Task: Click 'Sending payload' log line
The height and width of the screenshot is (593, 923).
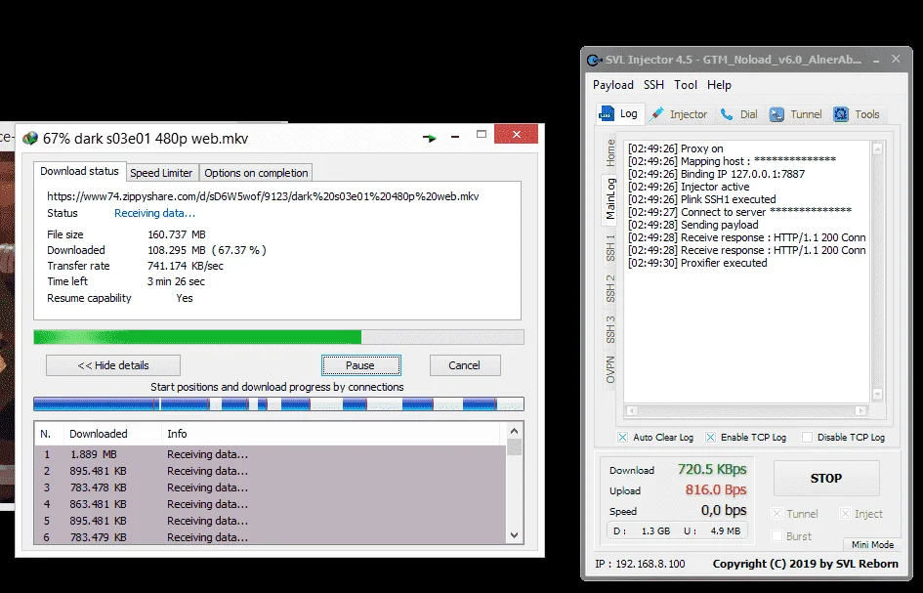Action: point(693,225)
